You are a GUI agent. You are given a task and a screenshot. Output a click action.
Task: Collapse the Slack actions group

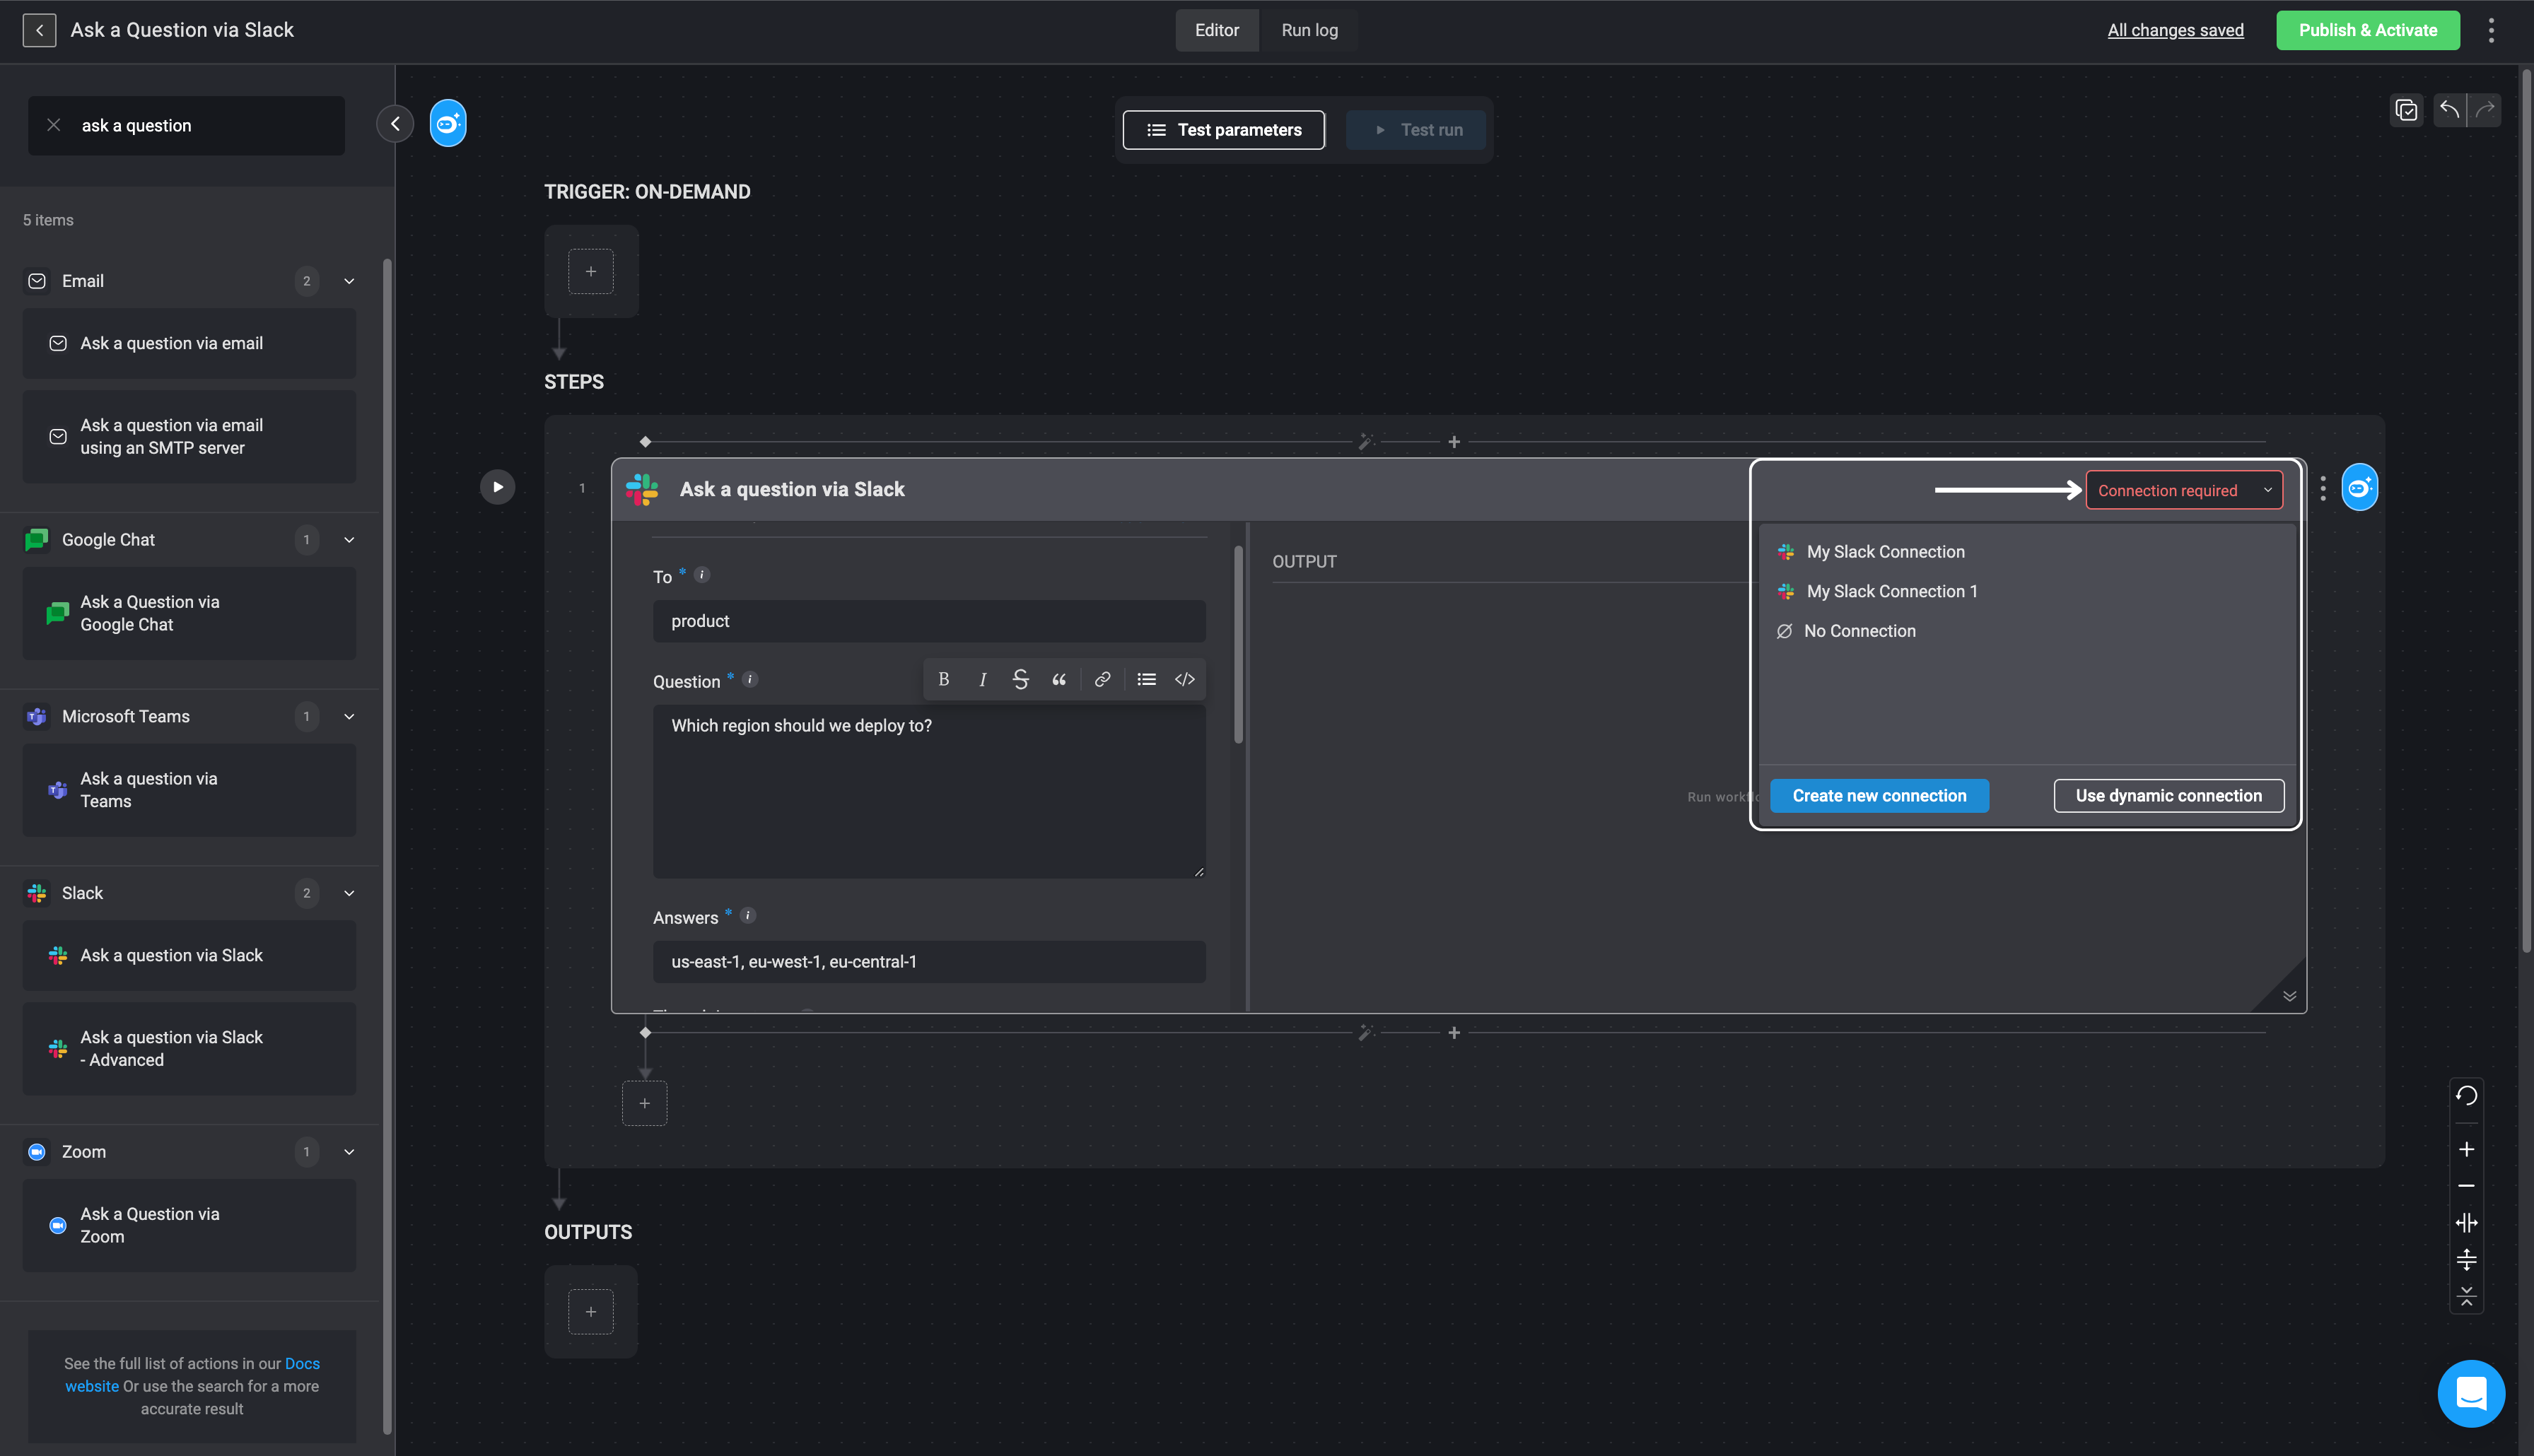349,893
